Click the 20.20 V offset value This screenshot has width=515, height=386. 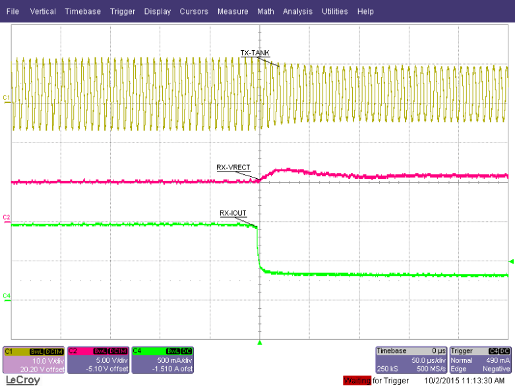coord(42,370)
